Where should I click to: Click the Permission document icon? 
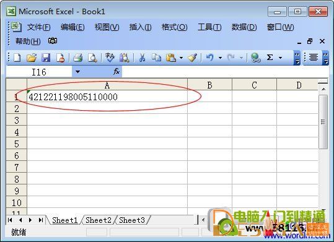pyautogui.click(x=60, y=58)
